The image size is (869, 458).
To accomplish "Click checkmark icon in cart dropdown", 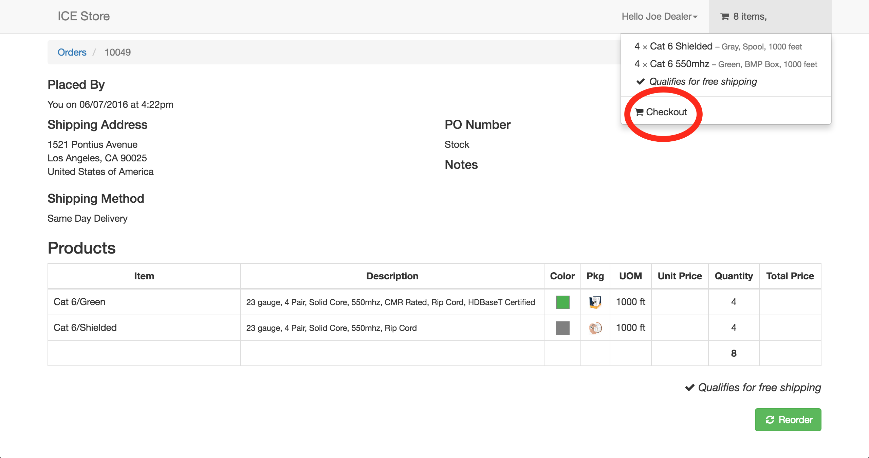I will (x=641, y=82).
